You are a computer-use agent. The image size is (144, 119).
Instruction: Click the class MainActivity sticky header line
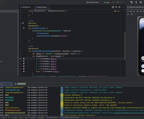48,11
